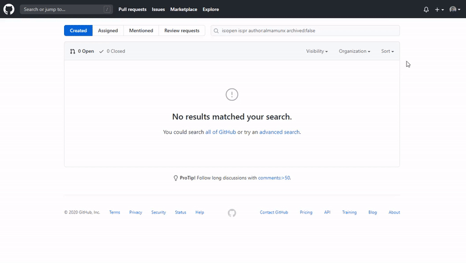Open the Training footer link

coord(349,212)
